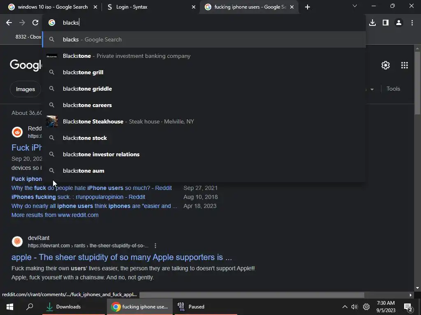Go back to the previous page
This screenshot has height=315, width=421.
pyautogui.click(x=9, y=23)
